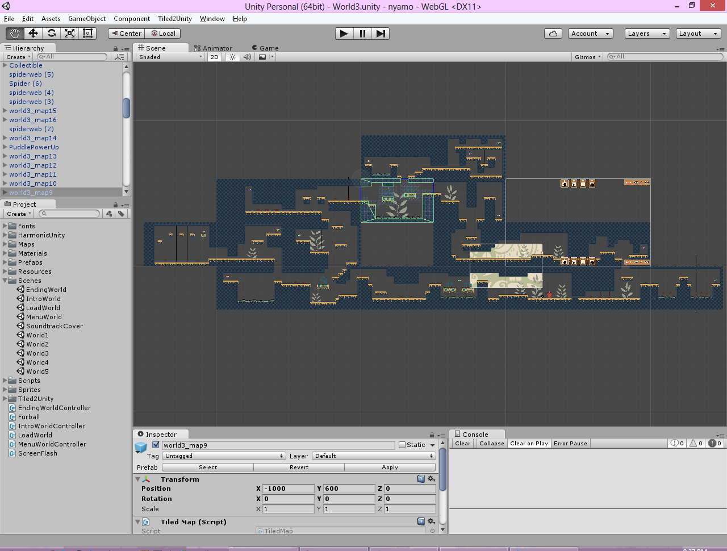Switch to the Animator tab
727x551 pixels.
[213, 48]
